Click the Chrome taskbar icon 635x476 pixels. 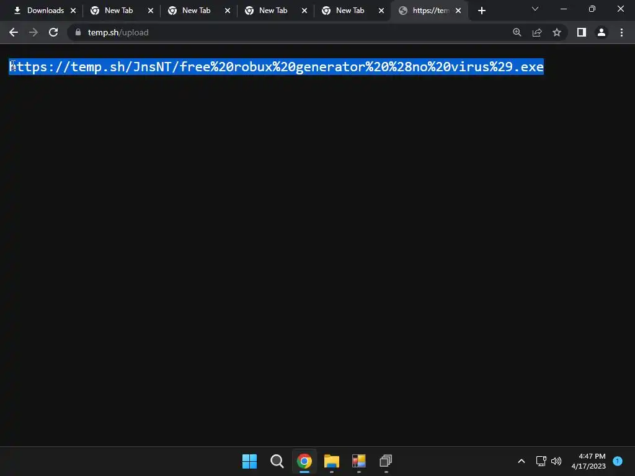point(304,461)
